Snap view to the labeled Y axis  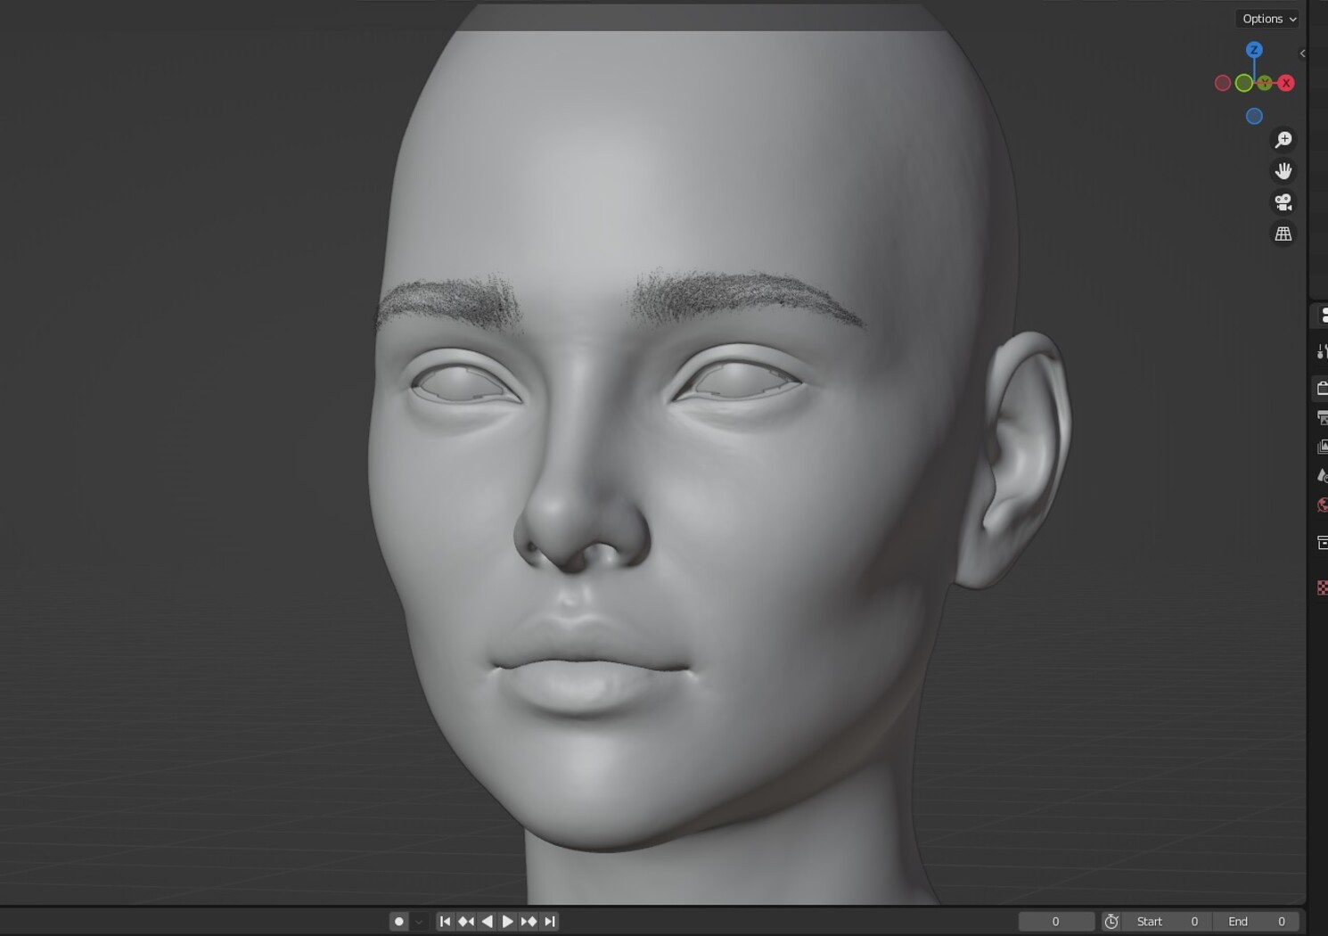point(1265,83)
